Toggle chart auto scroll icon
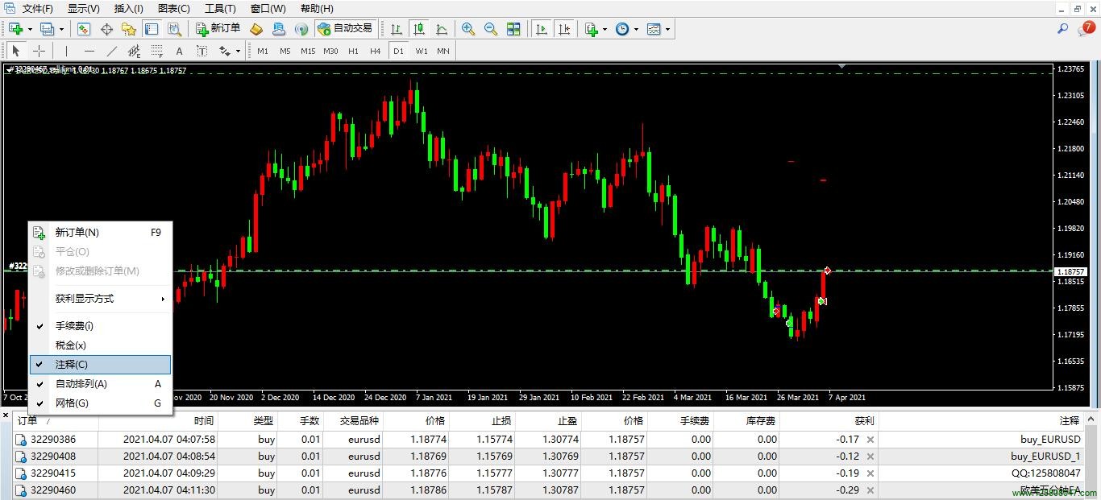Screen dimensions: 1101x500 [x=542, y=29]
